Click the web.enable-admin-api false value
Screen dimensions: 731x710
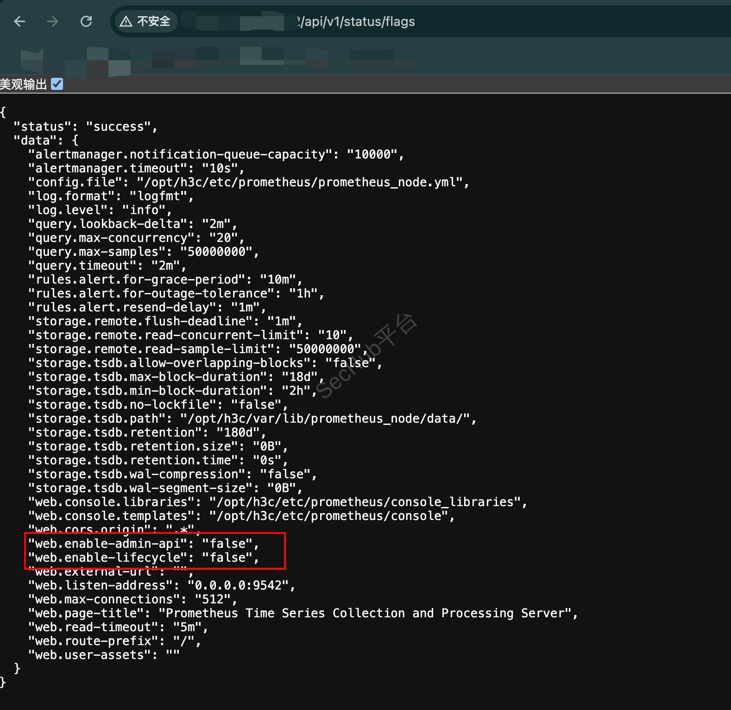point(227,544)
